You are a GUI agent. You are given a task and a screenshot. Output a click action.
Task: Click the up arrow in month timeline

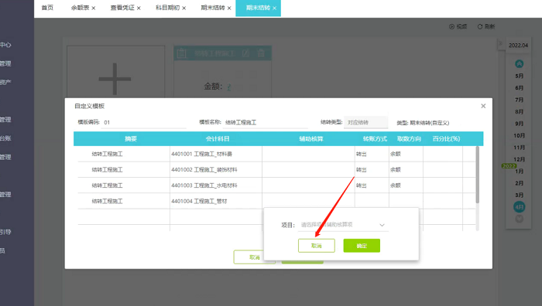click(519, 64)
